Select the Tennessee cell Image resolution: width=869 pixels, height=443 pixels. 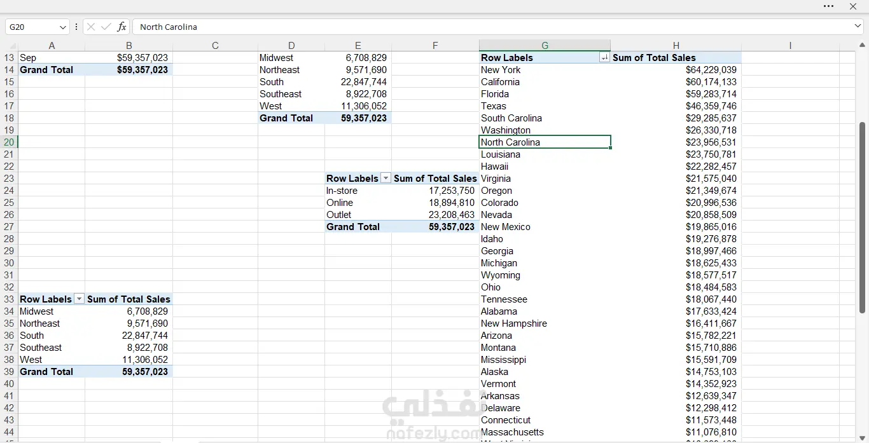point(545,299)
